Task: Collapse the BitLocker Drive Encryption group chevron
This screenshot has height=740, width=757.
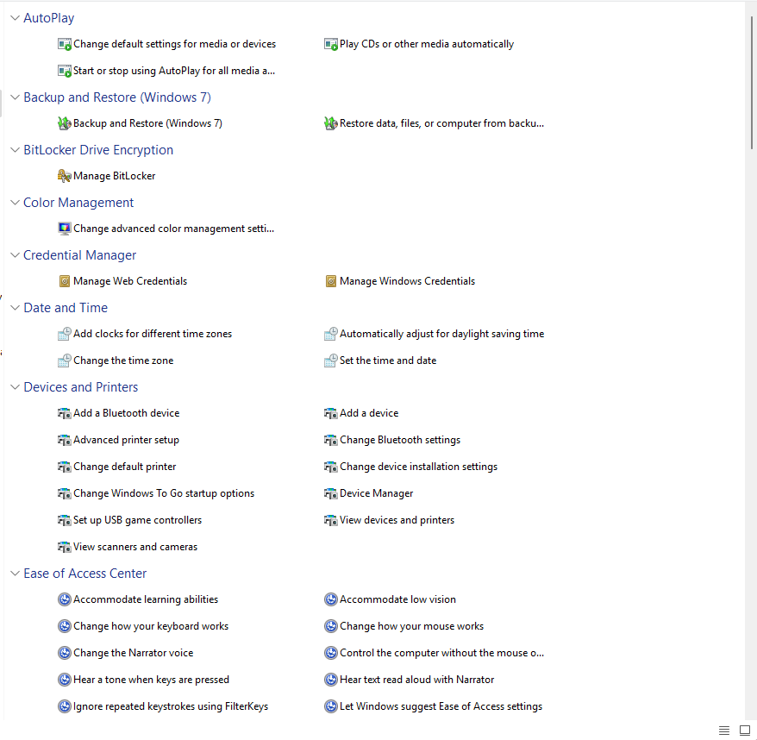Action: pos(15,150)
